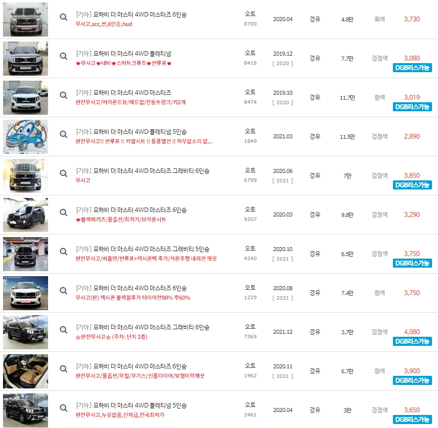Open thumbnail of gray Mohave priced 3,730

(26, 20)
